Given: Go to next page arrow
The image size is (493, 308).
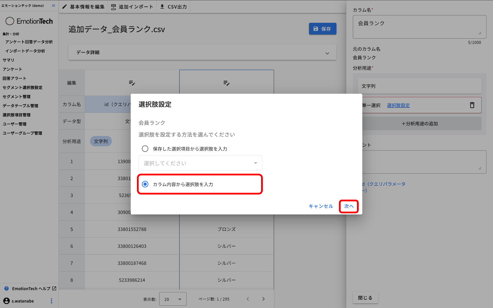Looking at the screenshot, I should [x=263, y=299].
